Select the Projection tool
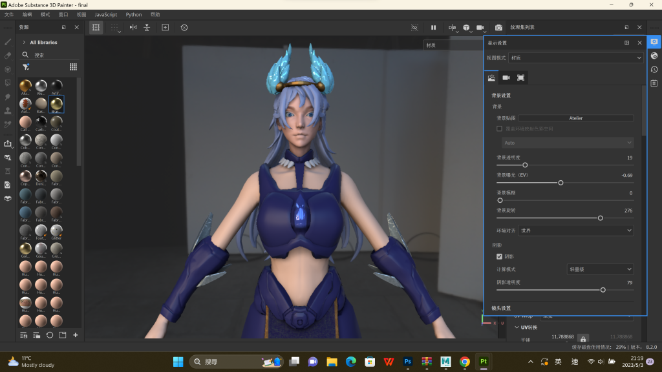This screenshot has height=372, width=662. coord(8,69)
